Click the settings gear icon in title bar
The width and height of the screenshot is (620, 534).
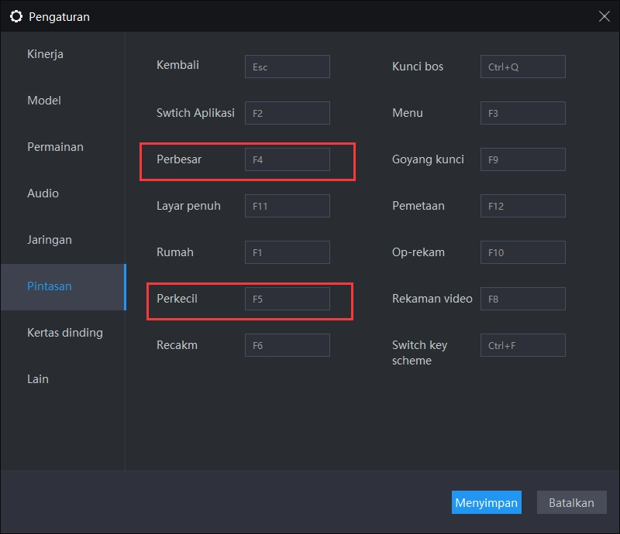(x=16, y=16)
